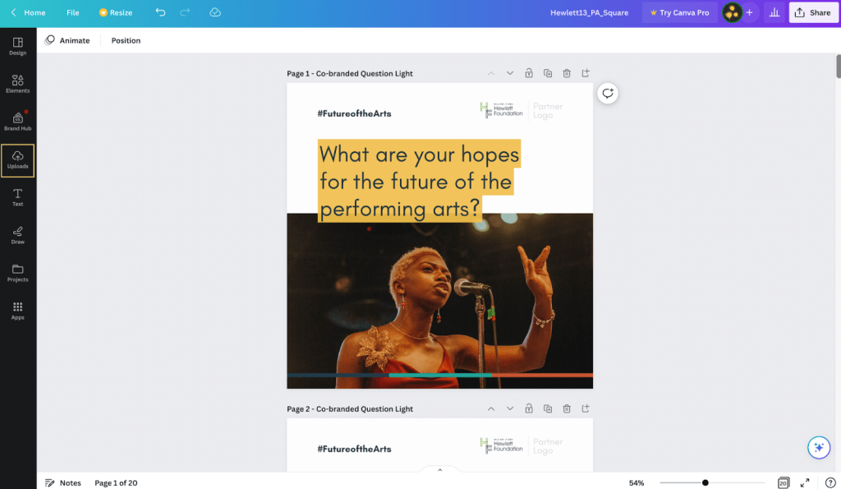Image resolution: width=841 pixels, height=489 pixels.
Task: Open the Resize menu
Action: [x=115, y=12]
